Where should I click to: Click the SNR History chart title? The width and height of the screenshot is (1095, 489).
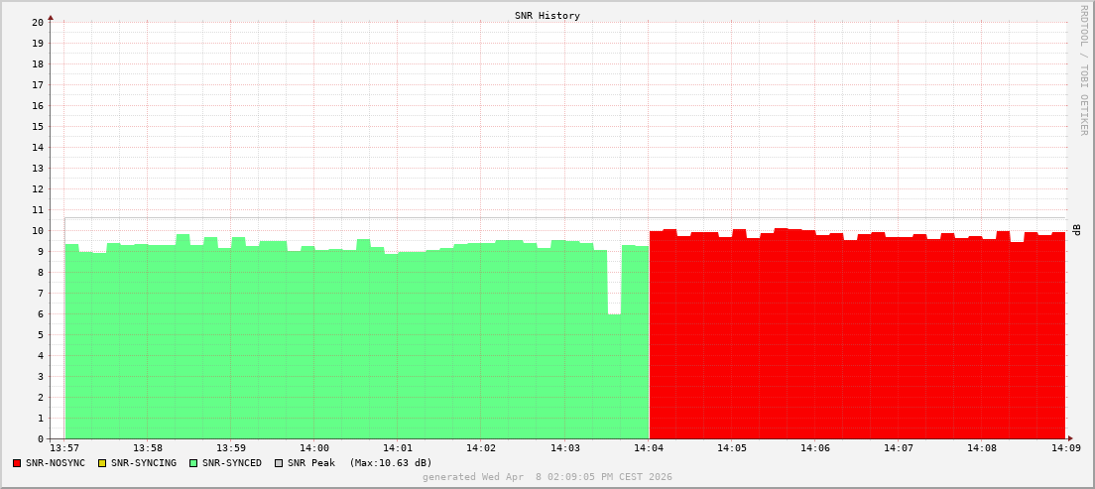coord(547,16)
